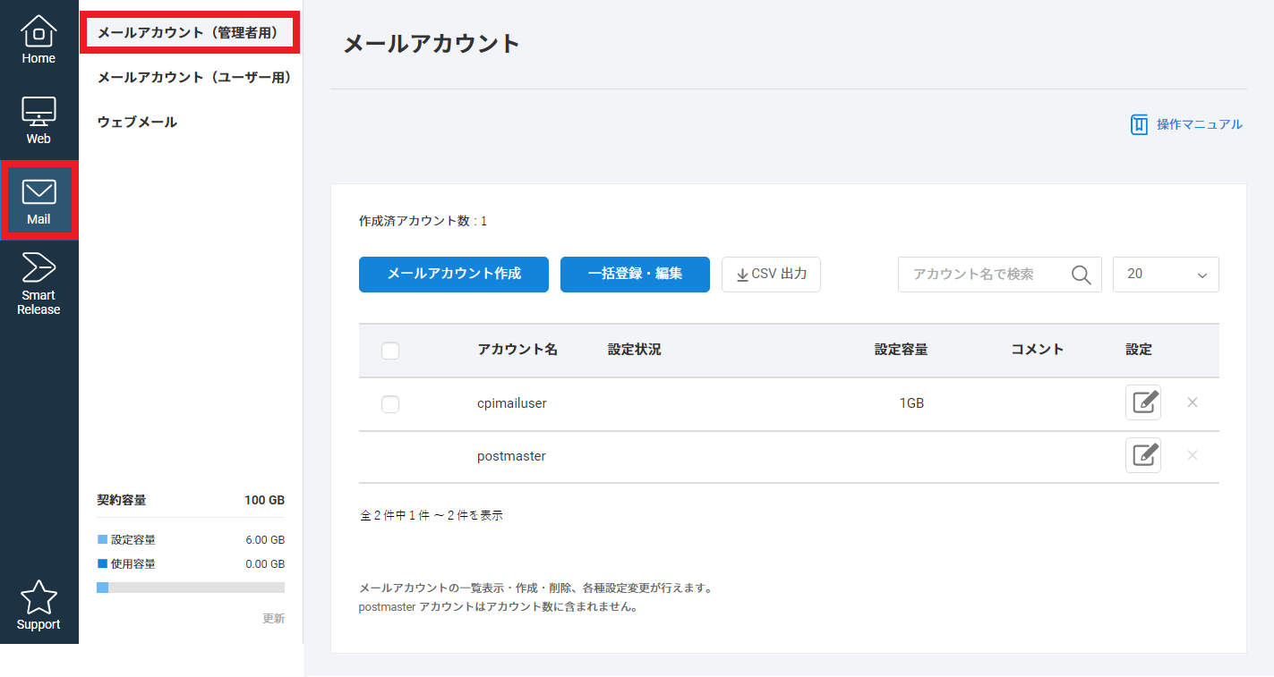Viewport: 1274px width, 677px height.
Task: Open メールアカウント（管理者用） menu item
Action: pyautogui.click(x=188, y=33)
